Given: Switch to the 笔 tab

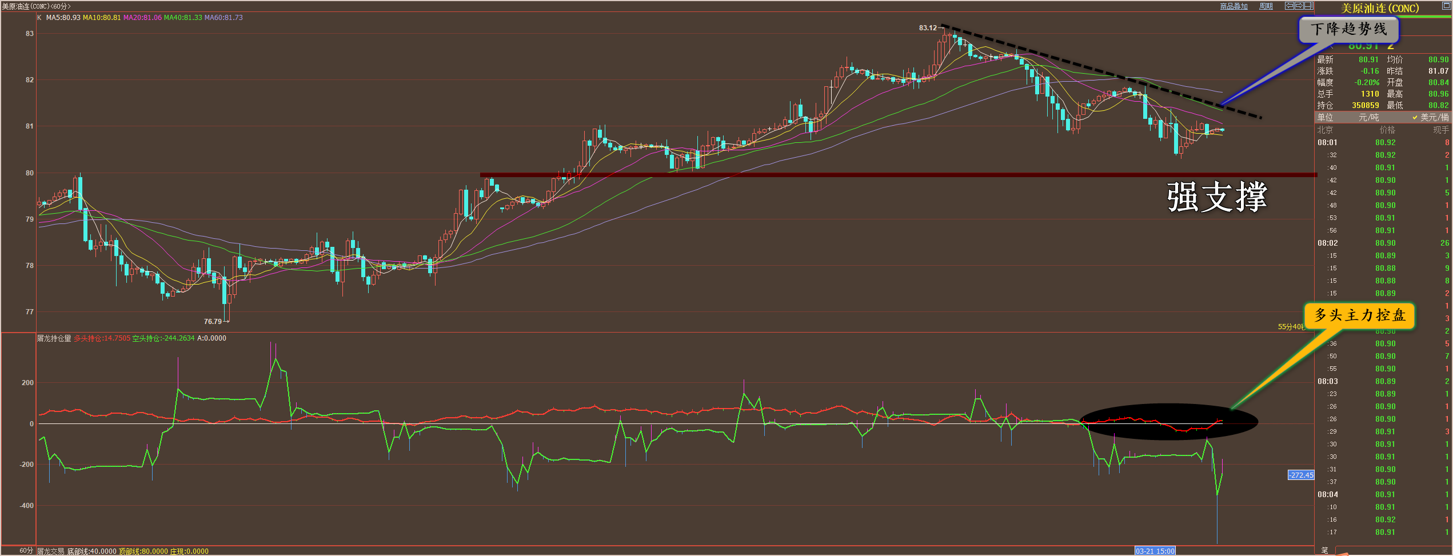Looking at the screenshot, I should click(x=1324, y=550).
